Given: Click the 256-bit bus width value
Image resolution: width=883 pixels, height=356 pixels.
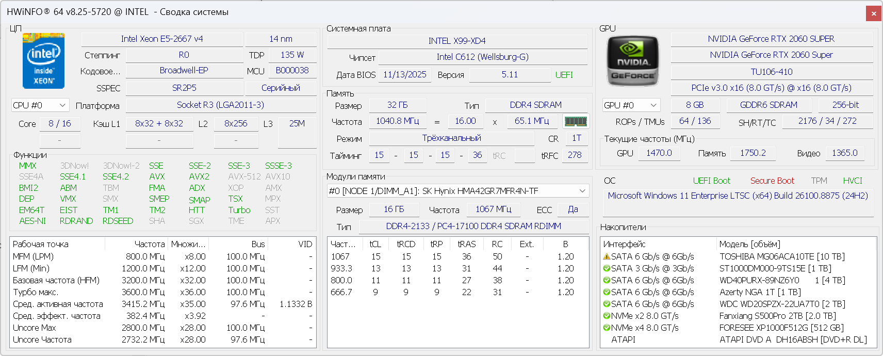Looking at the screenshot, I should coord(845,105).
